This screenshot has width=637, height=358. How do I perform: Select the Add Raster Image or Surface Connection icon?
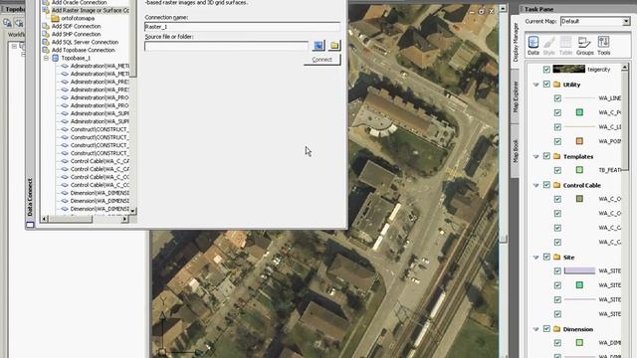click(46, 10)
